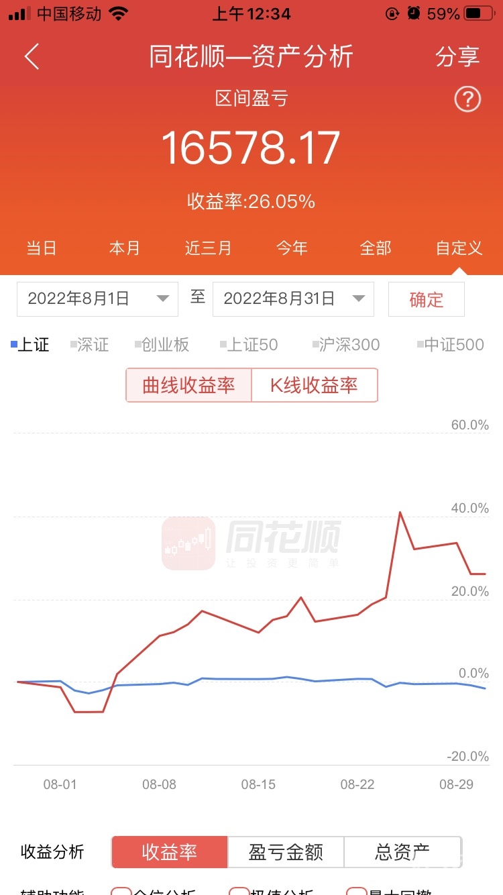Open the end date dropdown 2022年8月31日

[293, 299]
